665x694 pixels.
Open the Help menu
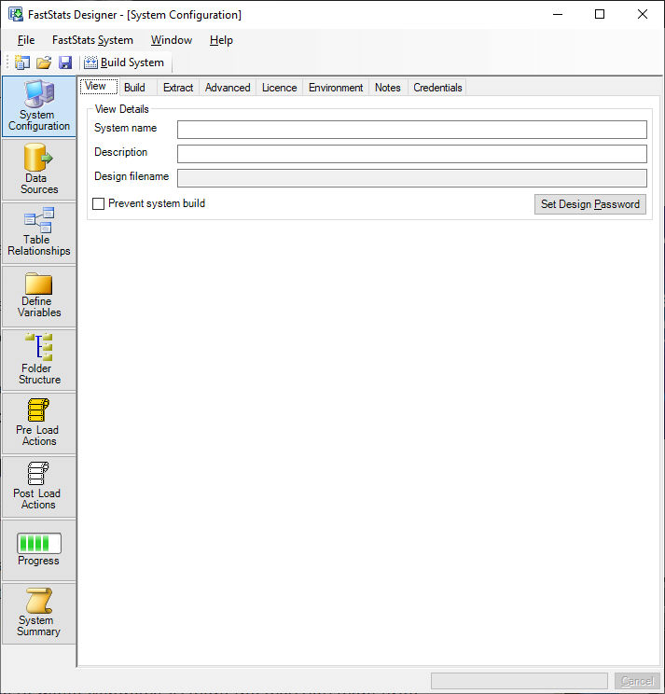221,40
